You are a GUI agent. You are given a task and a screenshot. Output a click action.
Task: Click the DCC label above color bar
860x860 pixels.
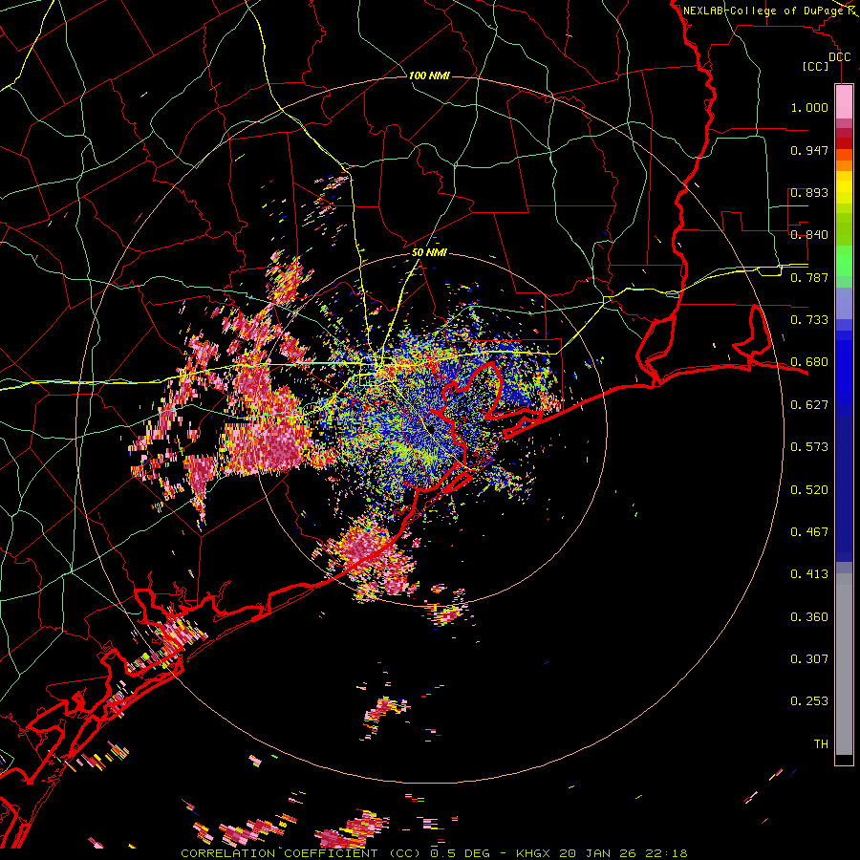tap(839, 57)
